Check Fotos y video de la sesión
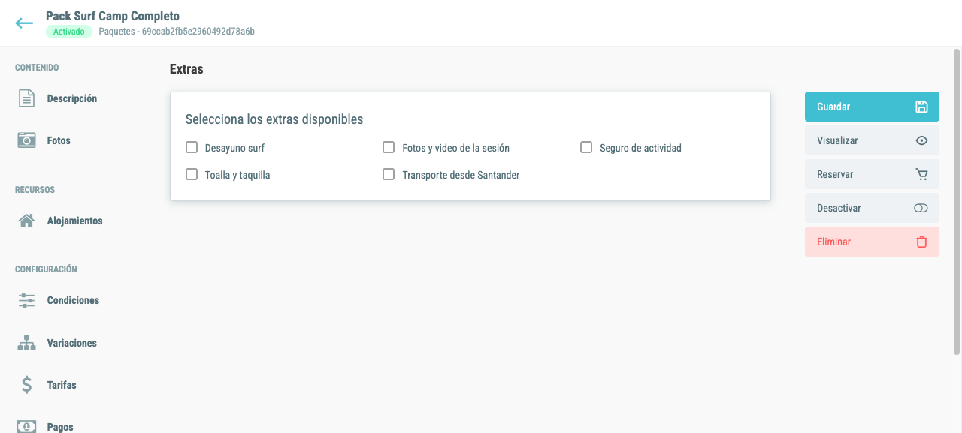Screen dimensions: 962x433 pyautogui.click(x=389, y=147)
